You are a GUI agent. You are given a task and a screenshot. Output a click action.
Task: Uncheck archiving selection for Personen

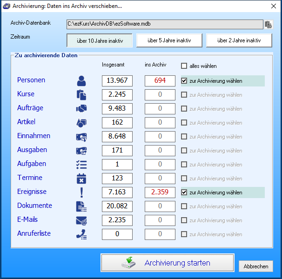click(x=184, y=81)
